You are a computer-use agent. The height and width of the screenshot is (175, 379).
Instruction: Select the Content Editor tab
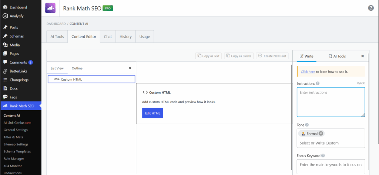pos(84,37)
